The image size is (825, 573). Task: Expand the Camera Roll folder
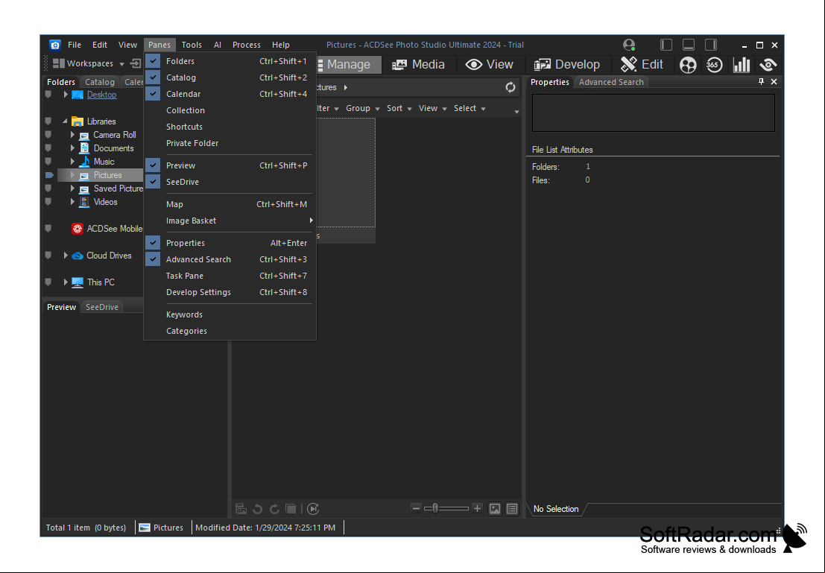[72, 135]
